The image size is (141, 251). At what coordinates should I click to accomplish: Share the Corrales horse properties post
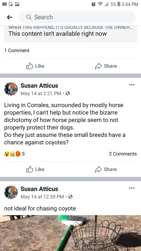(106, 169)
